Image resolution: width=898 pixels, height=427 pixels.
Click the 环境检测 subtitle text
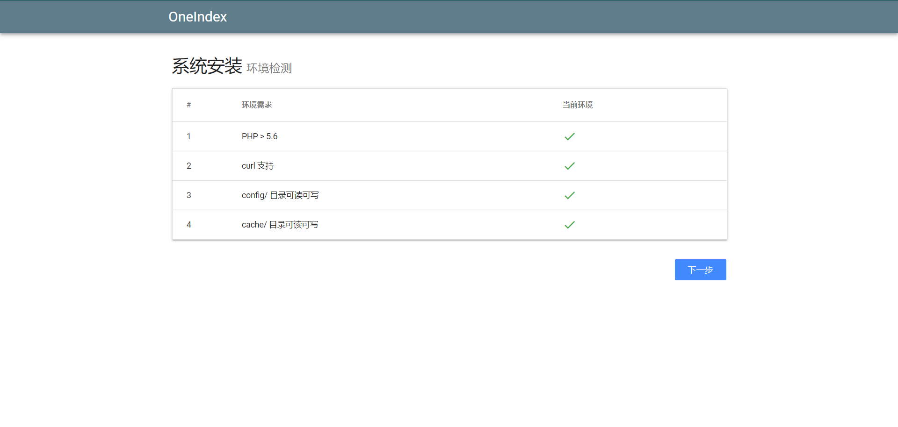click(269, 68)
